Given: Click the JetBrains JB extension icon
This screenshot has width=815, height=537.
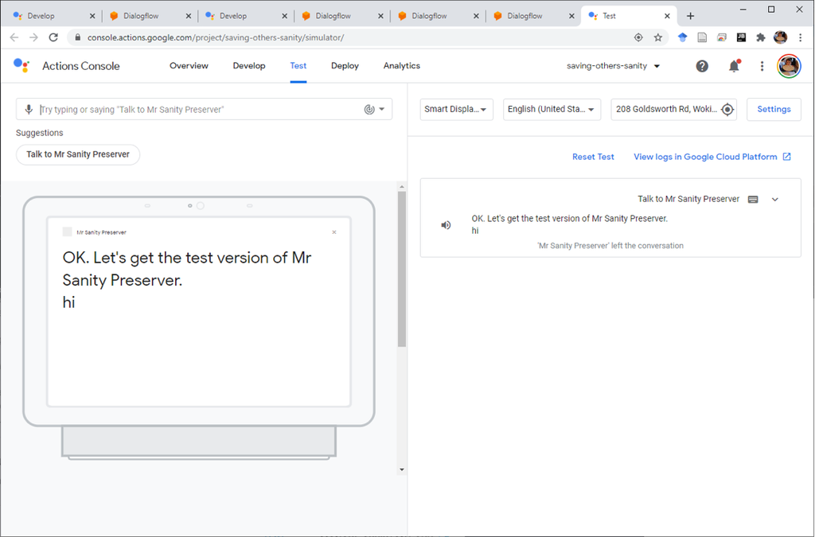Looking at the screenshot, I should click(x=741, y=37).
